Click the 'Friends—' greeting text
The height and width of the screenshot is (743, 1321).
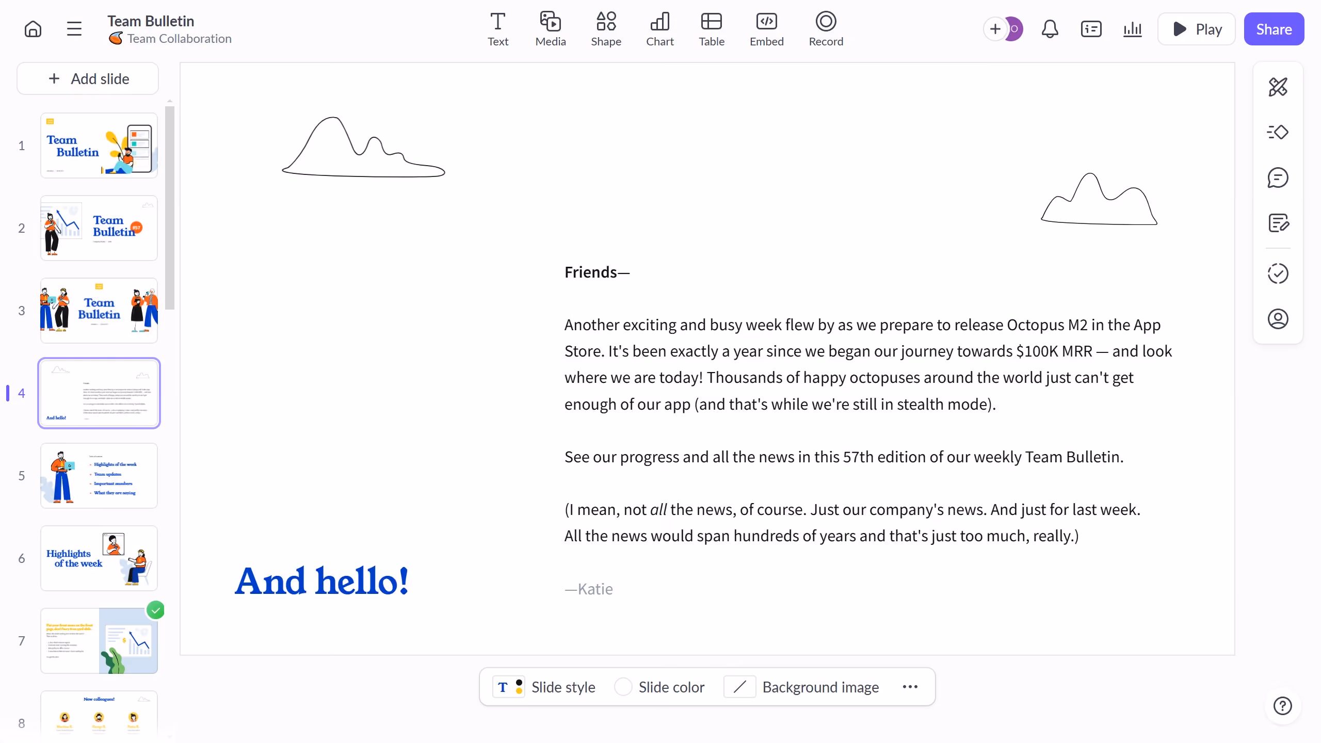coord(597,272)
